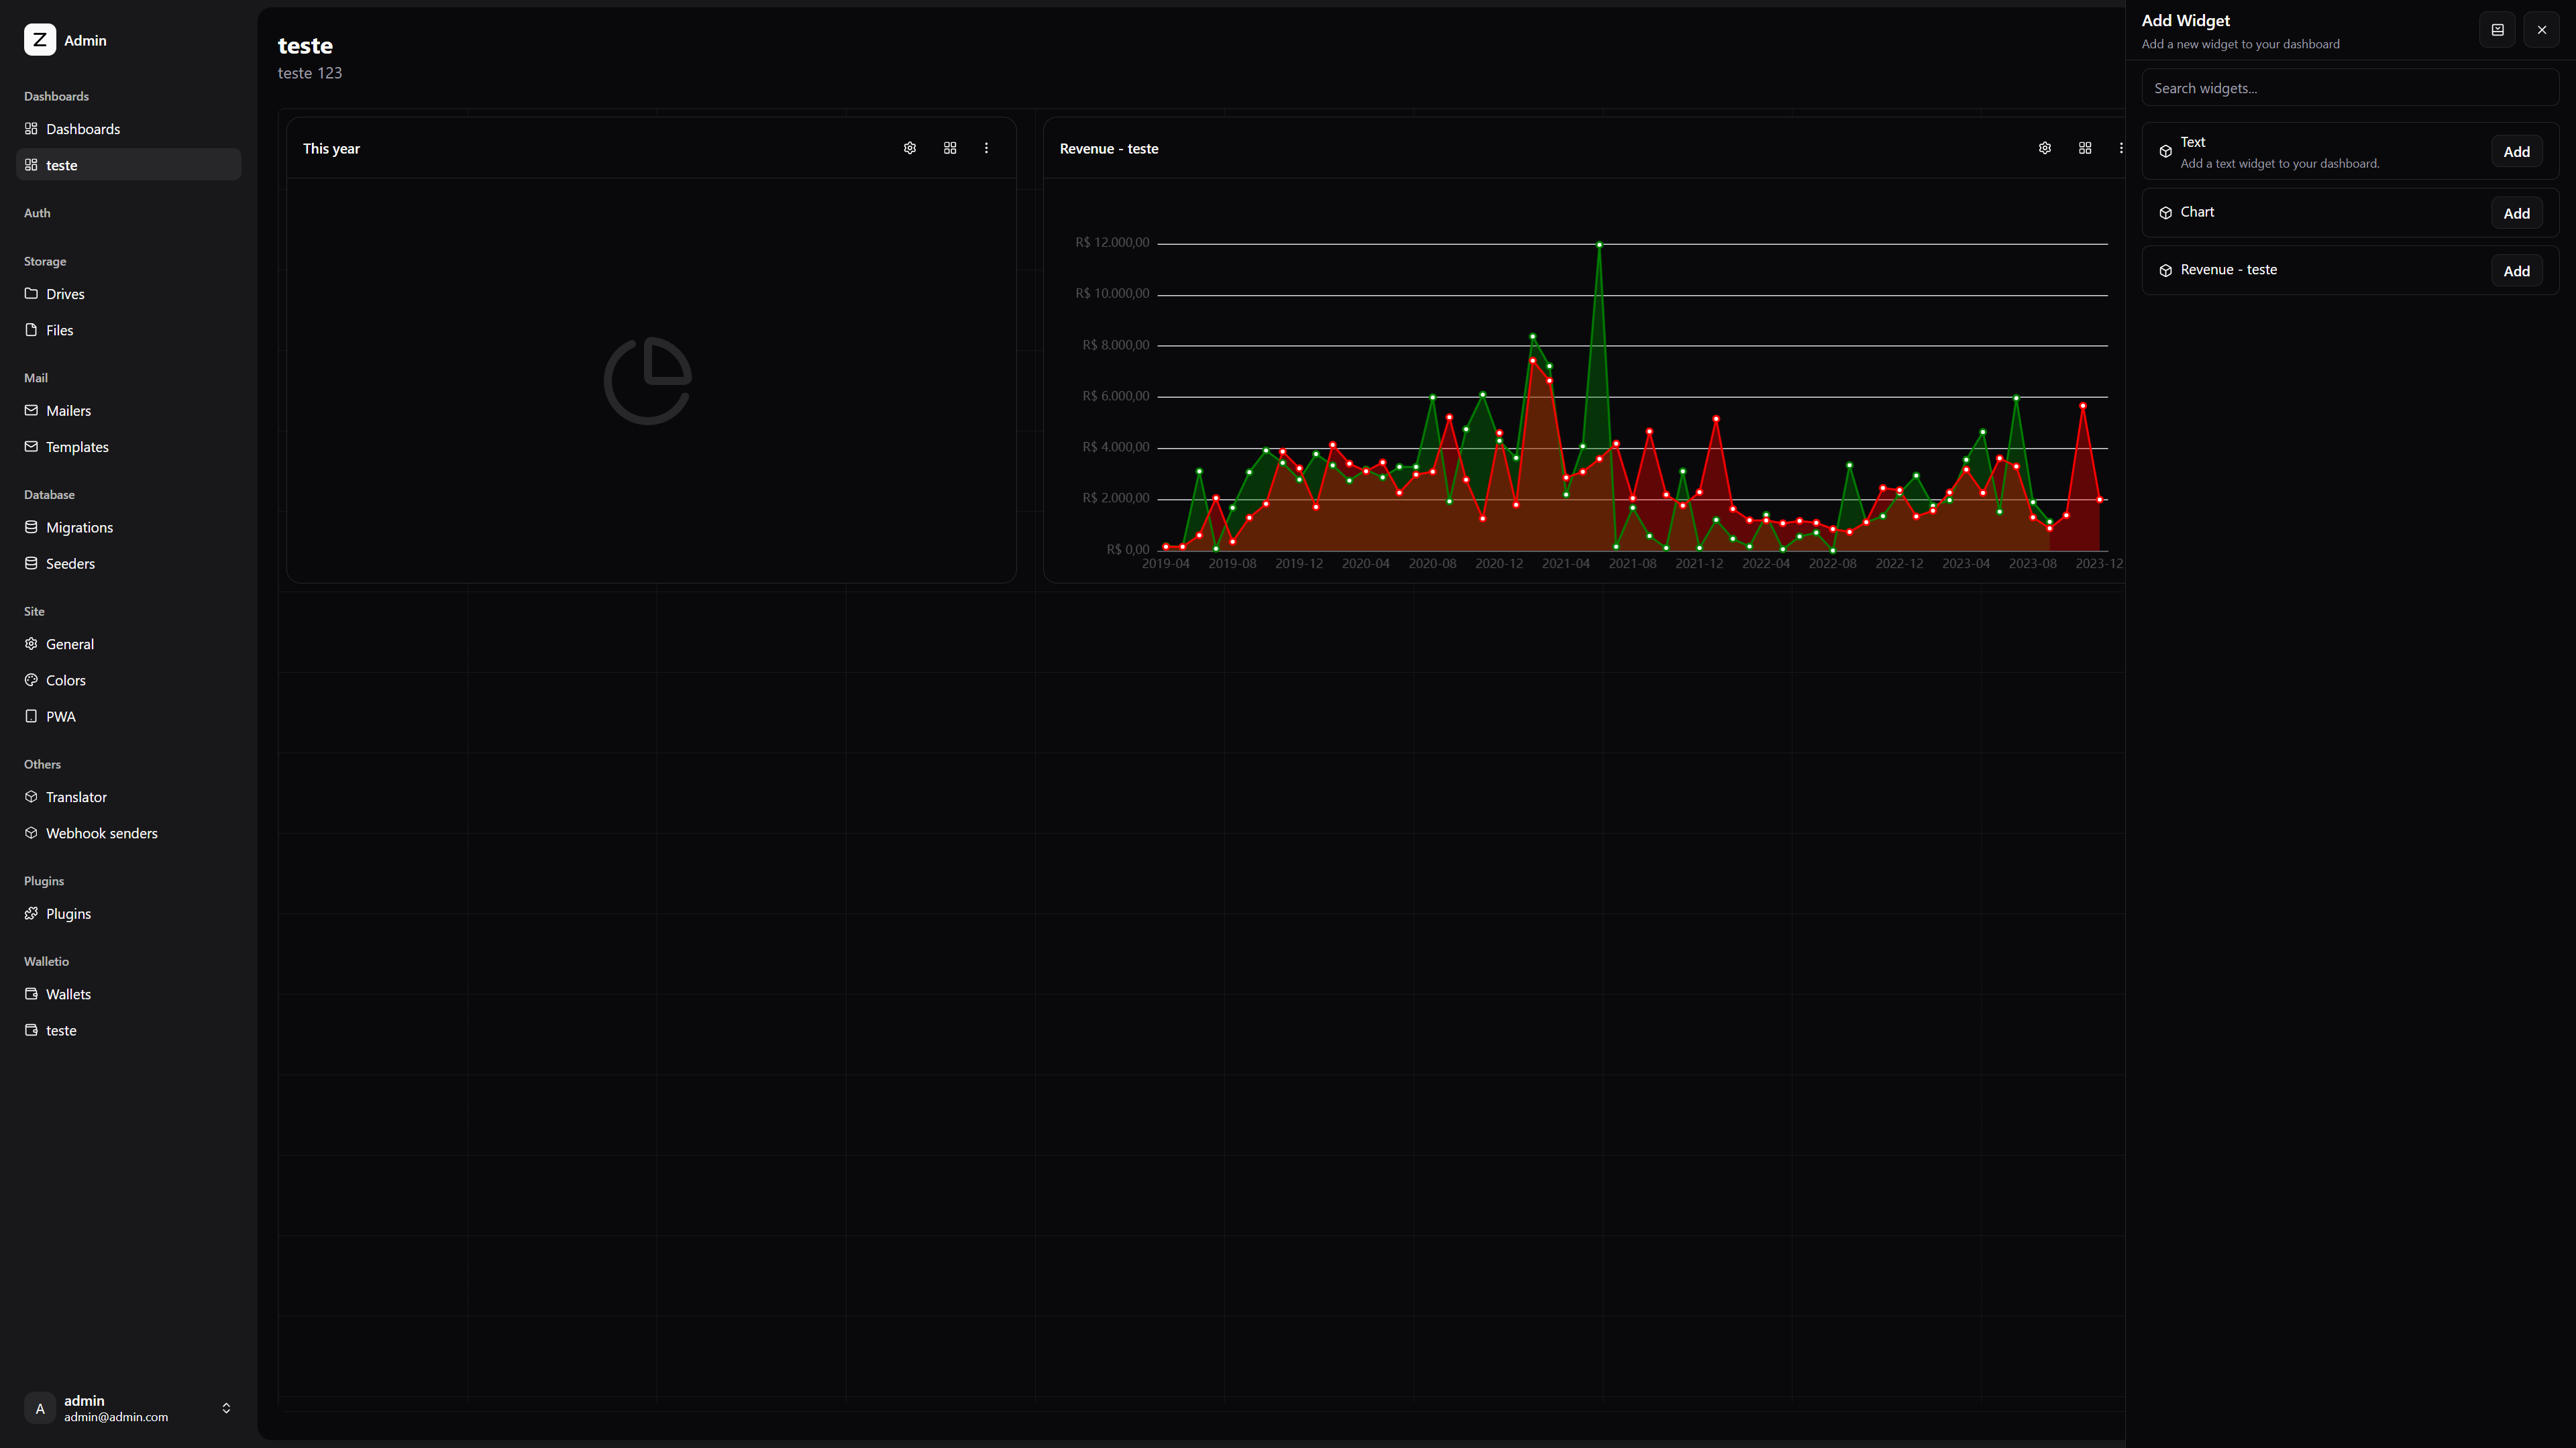Open Plugins page
The width and height of the screenshot is (2576, 1448).
(128, 914)
